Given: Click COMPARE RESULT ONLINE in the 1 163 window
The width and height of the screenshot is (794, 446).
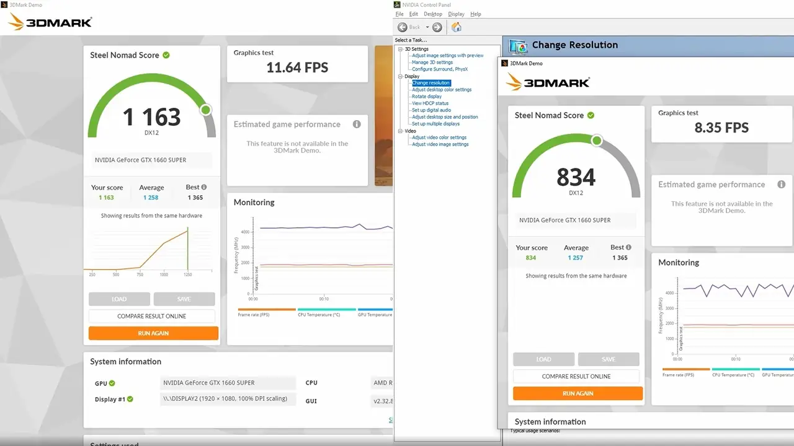Looking at the screenshot, I should click(152, 316).
